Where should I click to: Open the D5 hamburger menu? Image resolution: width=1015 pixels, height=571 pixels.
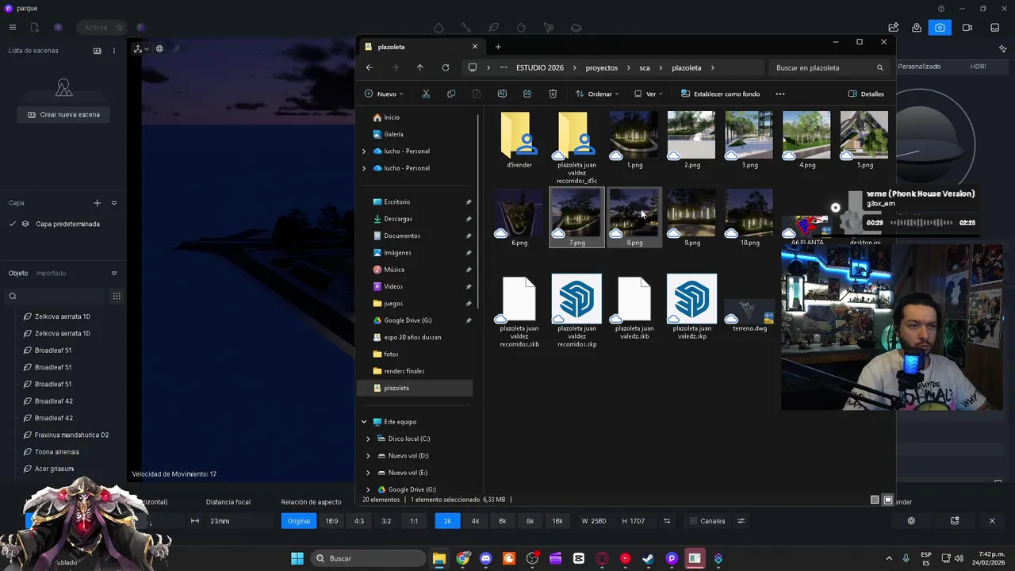(x=13, y=27)
